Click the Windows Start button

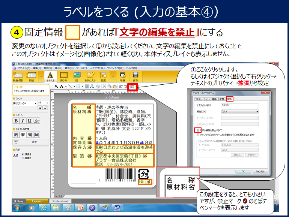coord(17,208)
